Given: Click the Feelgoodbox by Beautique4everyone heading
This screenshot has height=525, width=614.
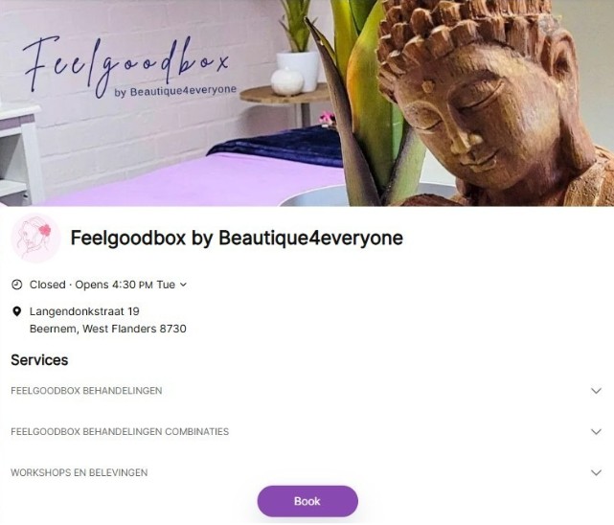Looking at the screenshot, I should [237, 238].
